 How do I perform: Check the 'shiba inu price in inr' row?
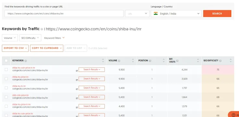point(6,106)
